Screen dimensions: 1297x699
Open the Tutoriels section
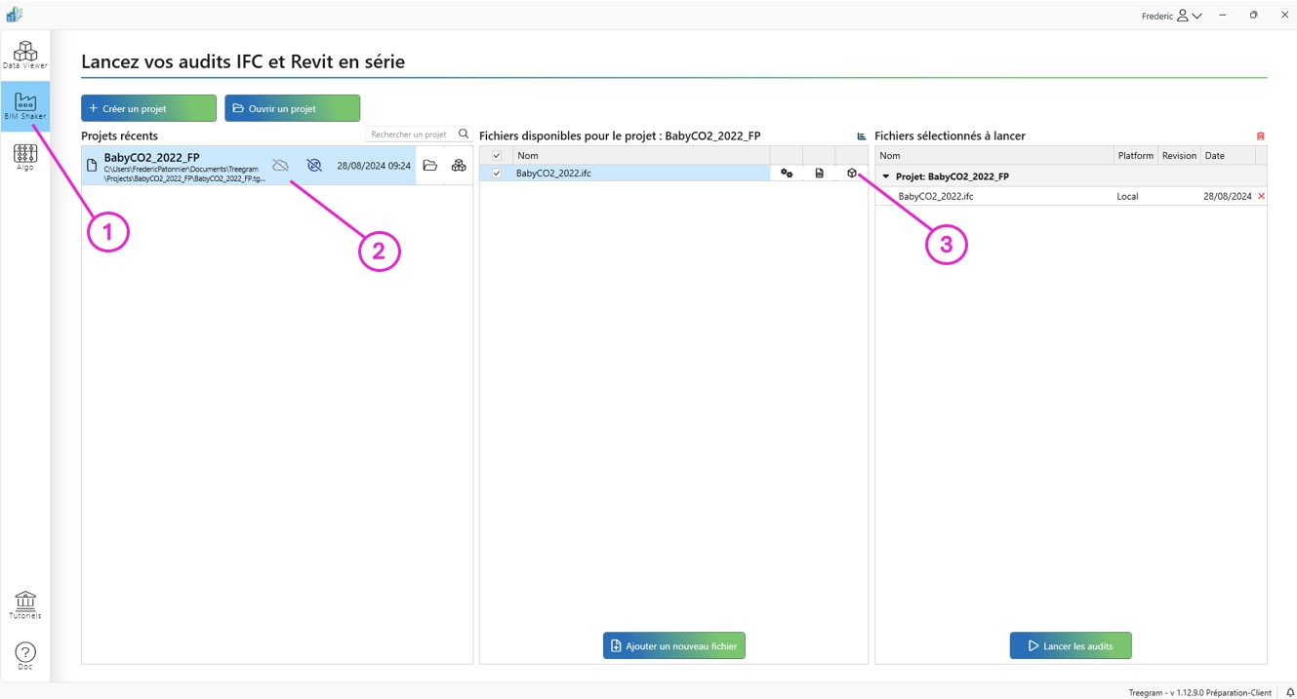tap(25, 604)
